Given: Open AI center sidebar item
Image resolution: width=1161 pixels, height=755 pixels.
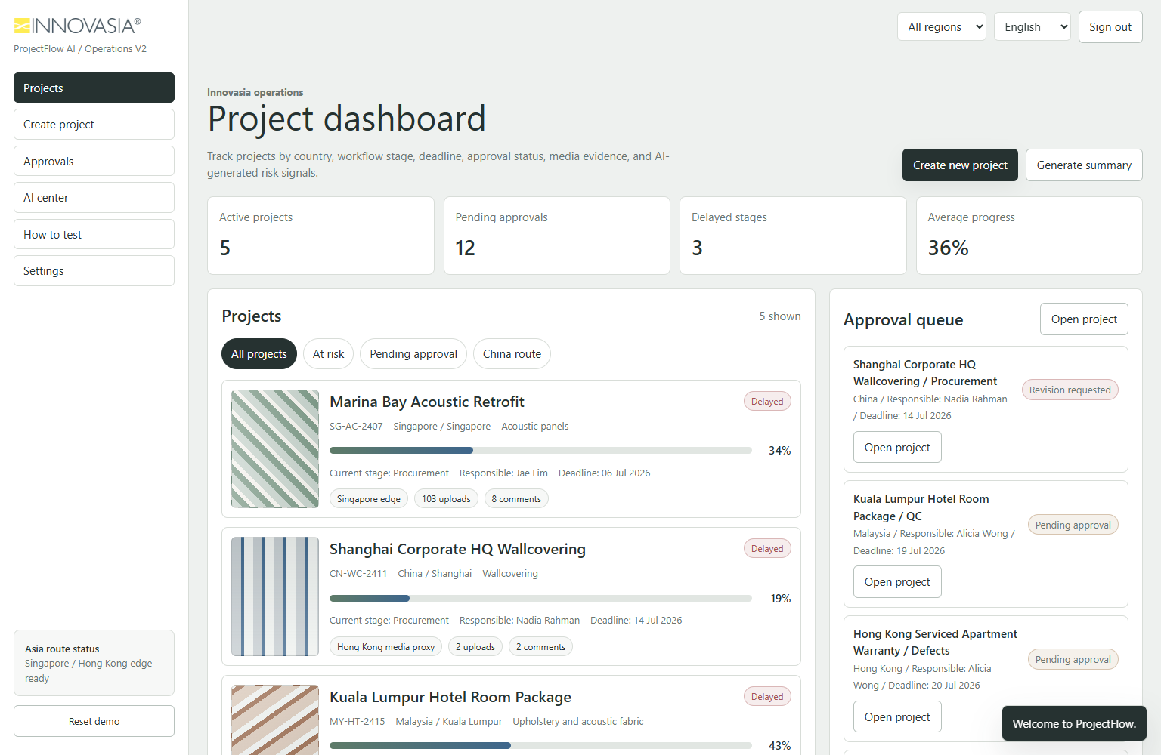Looking at the screenshot, I should [94, 197].
